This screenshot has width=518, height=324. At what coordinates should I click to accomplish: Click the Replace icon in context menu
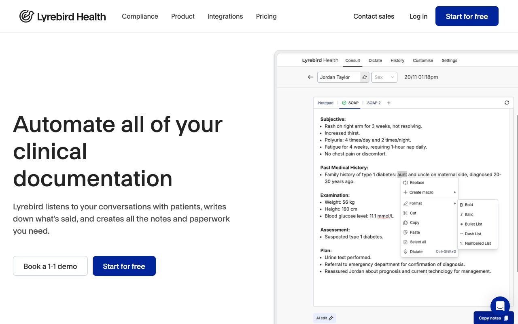click(x=405, y=183)
